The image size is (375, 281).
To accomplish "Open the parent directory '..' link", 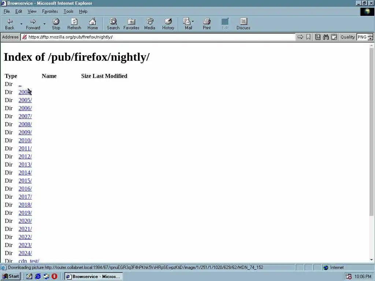I will coord(20,85).
